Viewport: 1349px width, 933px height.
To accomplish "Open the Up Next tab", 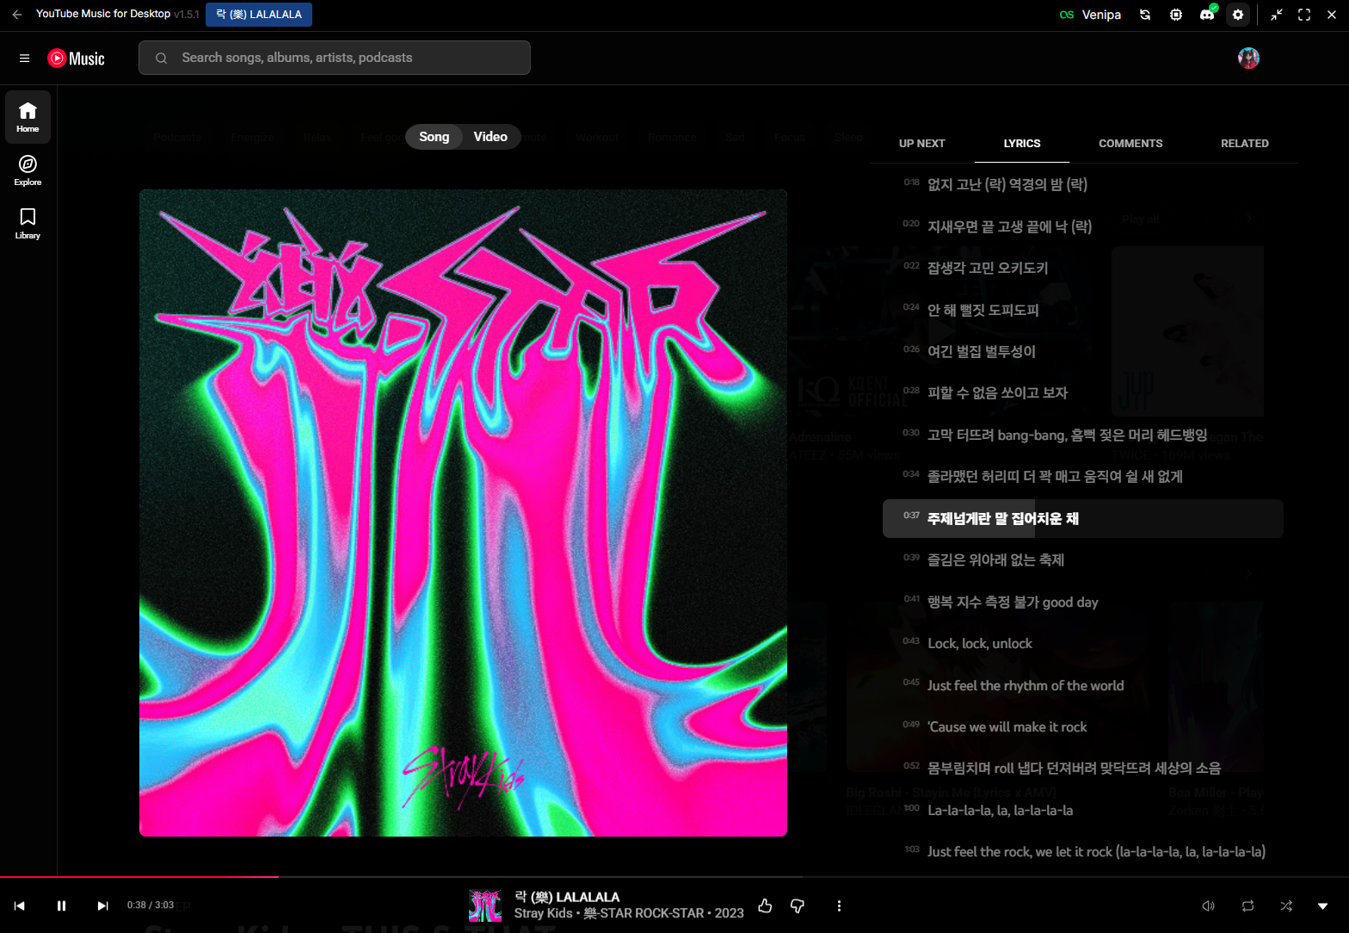I will [921, 144].
